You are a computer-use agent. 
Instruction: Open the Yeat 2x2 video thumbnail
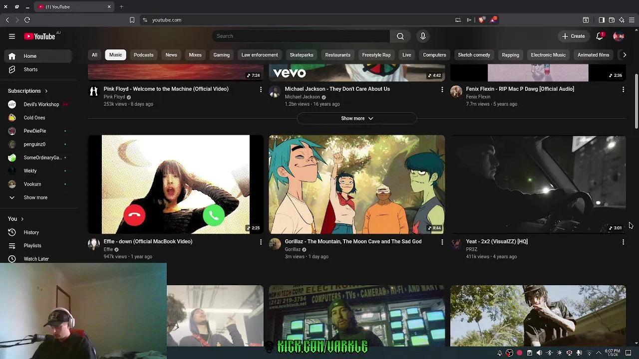(x=538, y=184)
